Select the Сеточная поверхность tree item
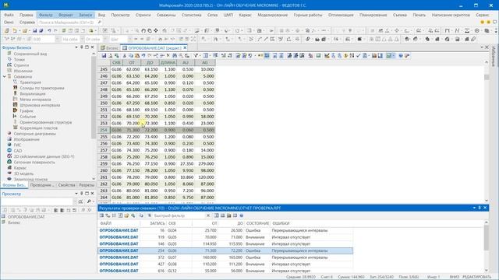Image resolution: width=499 pixels, height=280 pixels. [x=34, y=163]
